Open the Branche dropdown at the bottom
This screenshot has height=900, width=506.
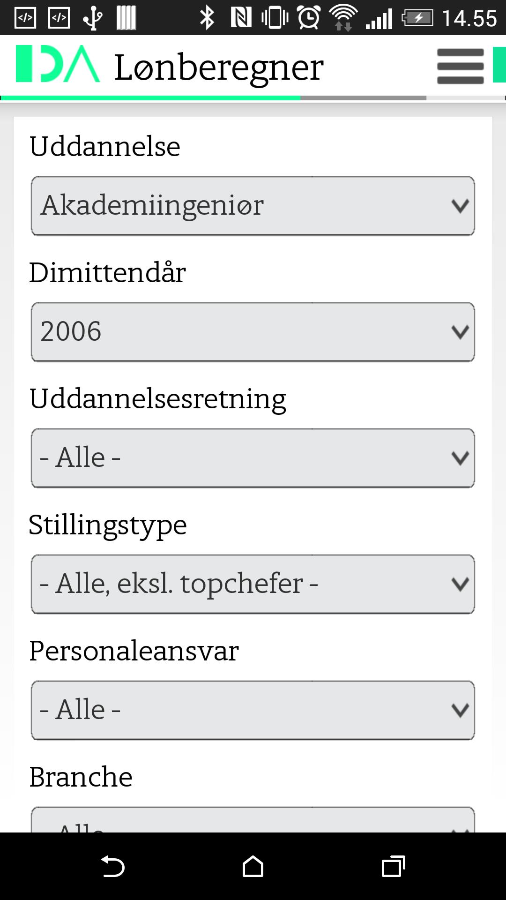click(253, 820)
